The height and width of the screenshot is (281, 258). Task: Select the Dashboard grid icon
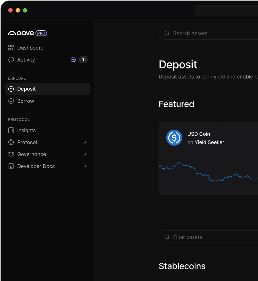11,47
